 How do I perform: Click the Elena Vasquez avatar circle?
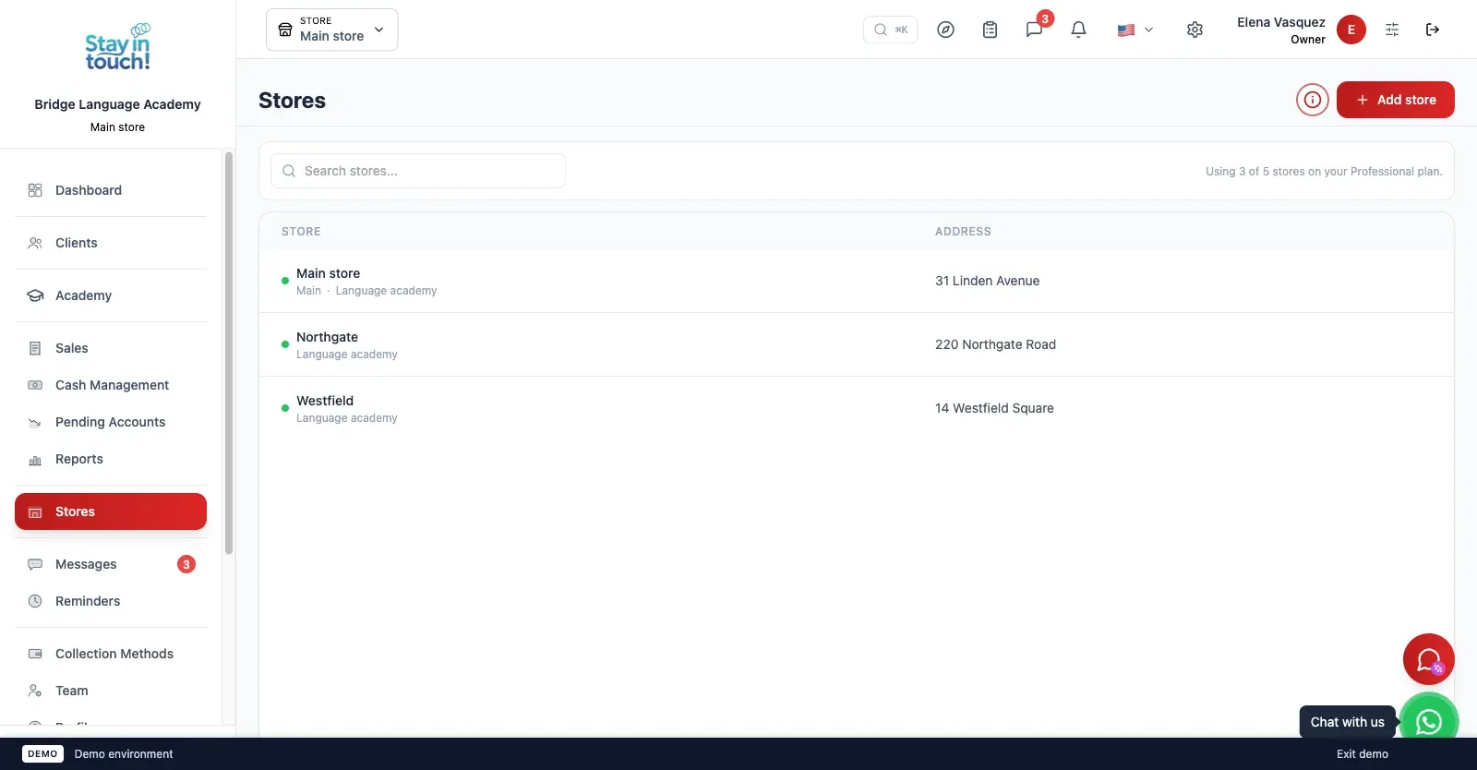tap(1351, 30)
